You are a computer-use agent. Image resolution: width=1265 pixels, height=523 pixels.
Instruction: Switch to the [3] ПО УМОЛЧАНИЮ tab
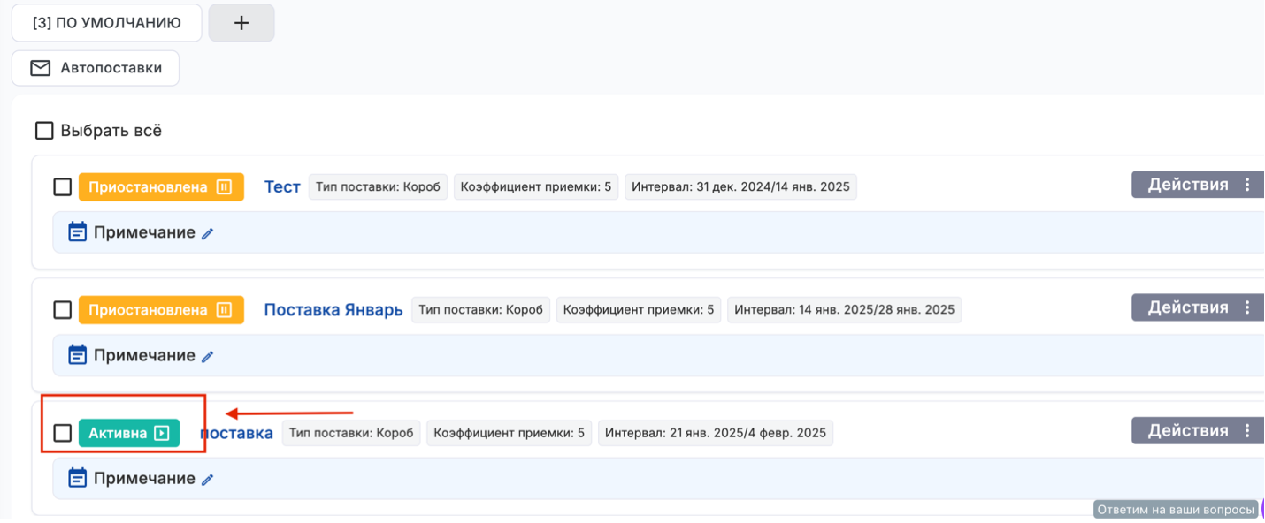point(106,23)
